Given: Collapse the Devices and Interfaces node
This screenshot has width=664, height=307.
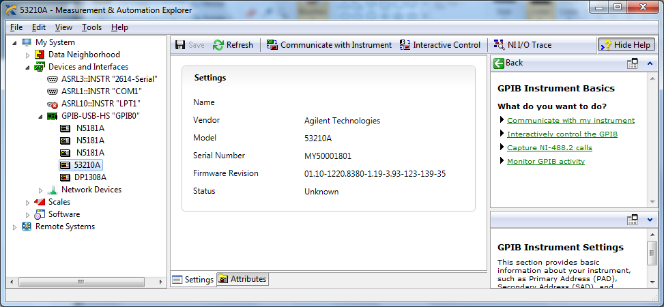Looking at the screenshot, I should (x=28, y=68).
